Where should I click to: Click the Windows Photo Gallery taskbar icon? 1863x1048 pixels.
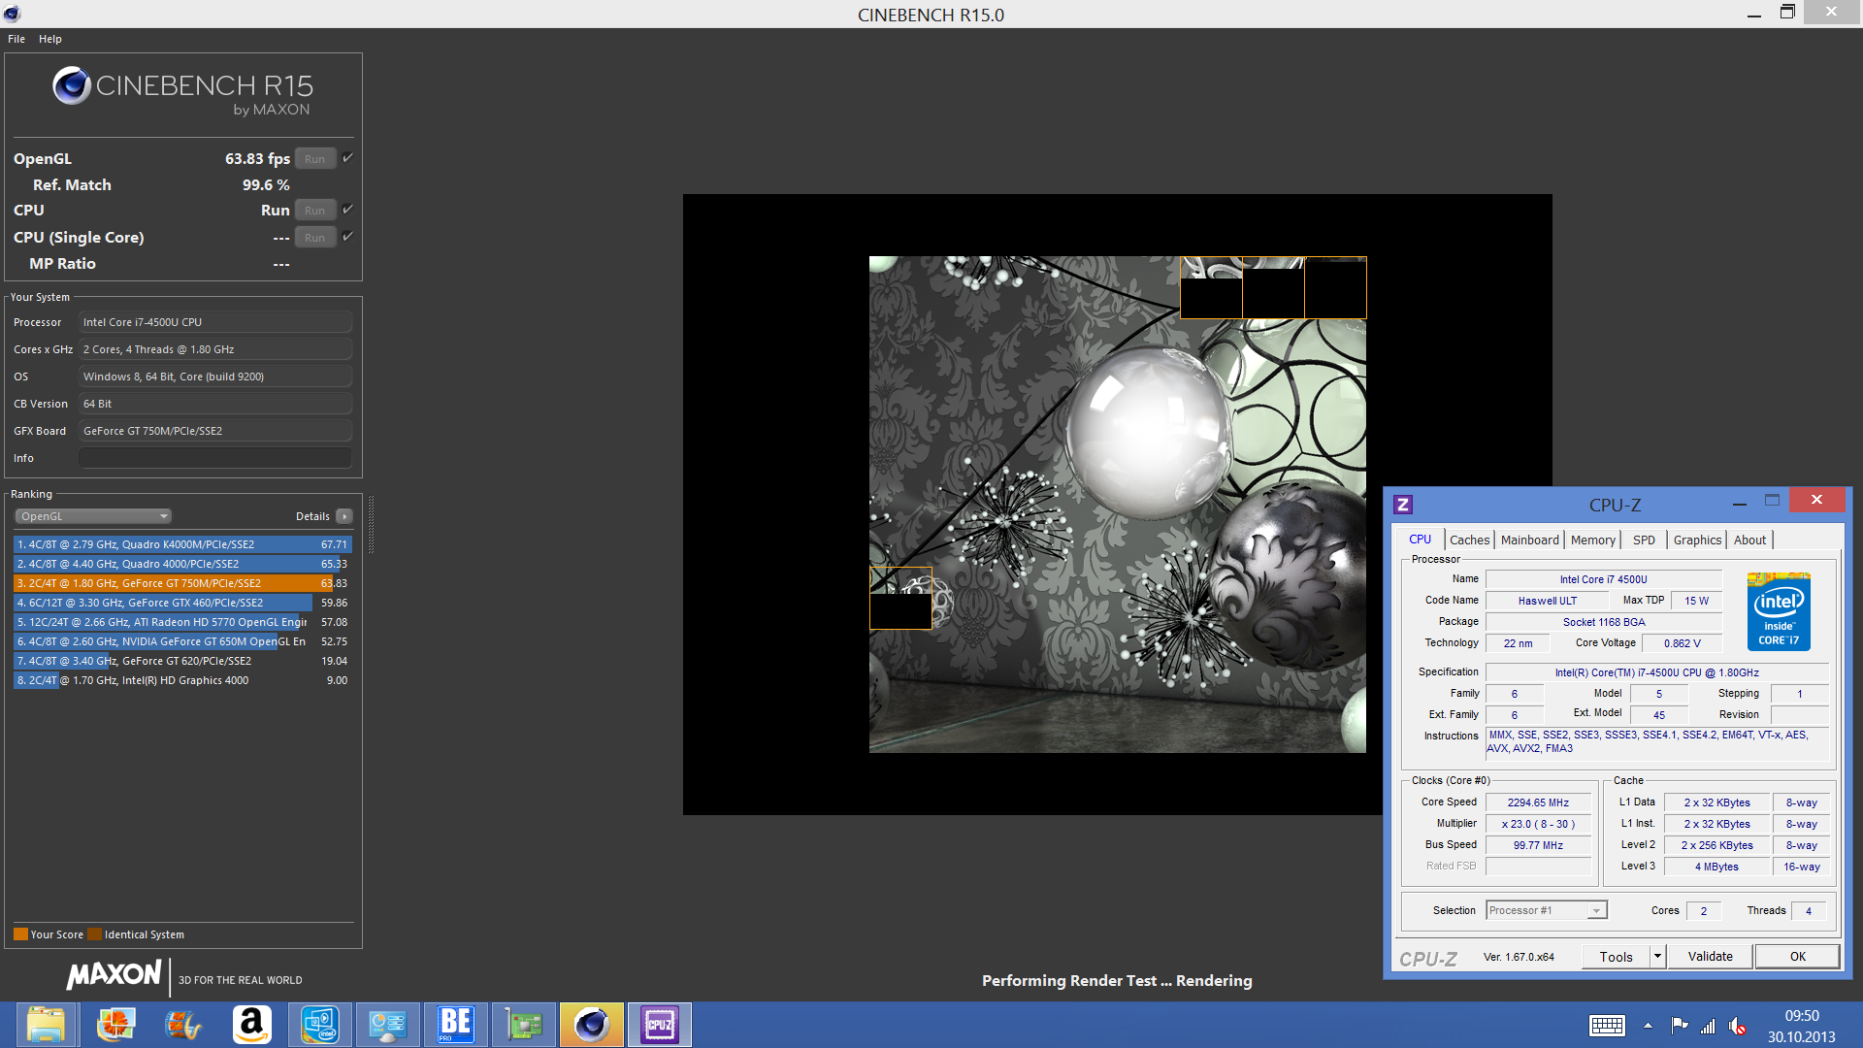point(115,1025)
